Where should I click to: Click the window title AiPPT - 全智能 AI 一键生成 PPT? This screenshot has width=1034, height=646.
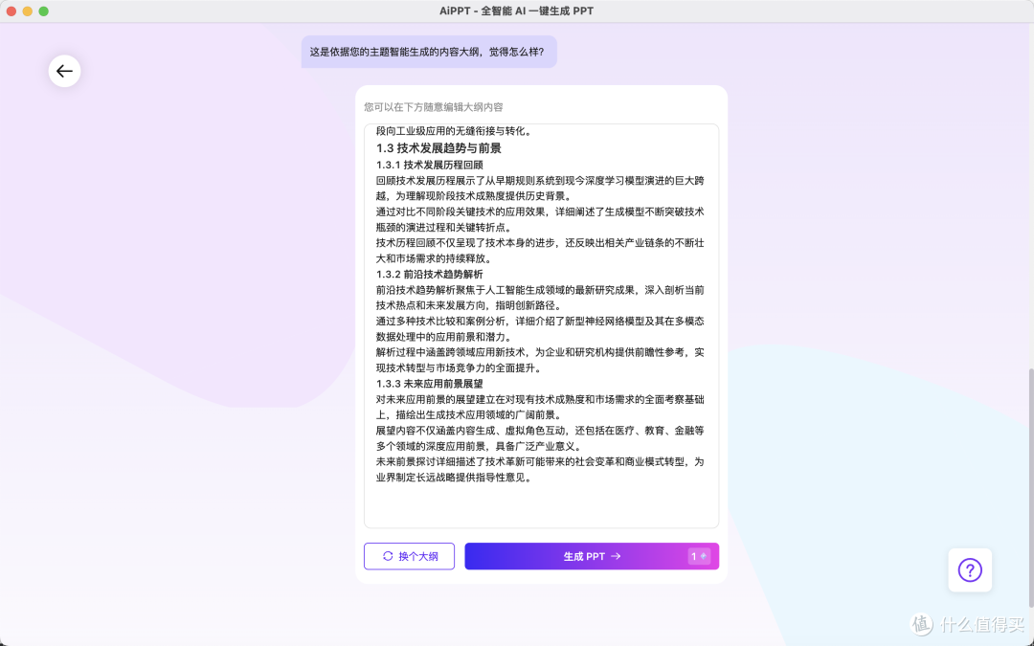[516, 11]
